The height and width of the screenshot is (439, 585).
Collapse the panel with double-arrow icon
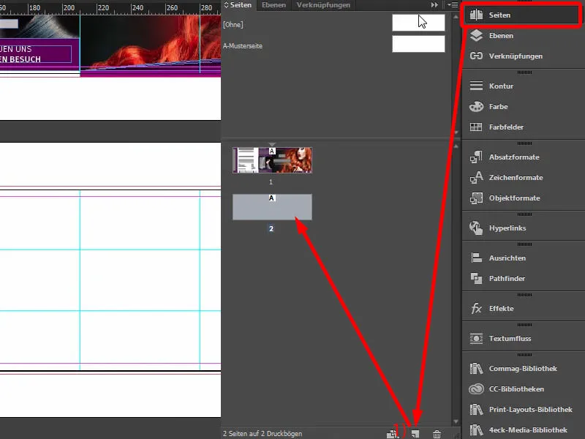[434, 5]
